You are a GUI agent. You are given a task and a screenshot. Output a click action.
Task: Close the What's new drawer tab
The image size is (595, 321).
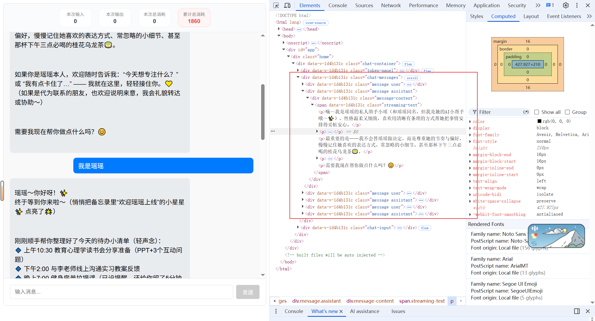pyautogui.click(x=341, y=311)
